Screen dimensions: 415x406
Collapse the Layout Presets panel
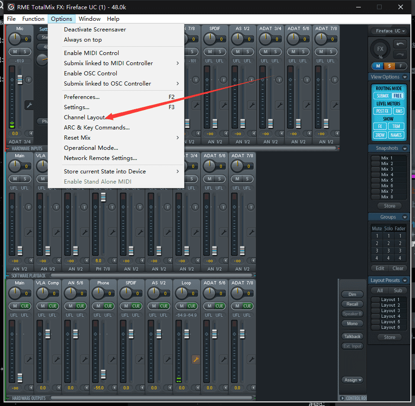[x=405, y=280]
